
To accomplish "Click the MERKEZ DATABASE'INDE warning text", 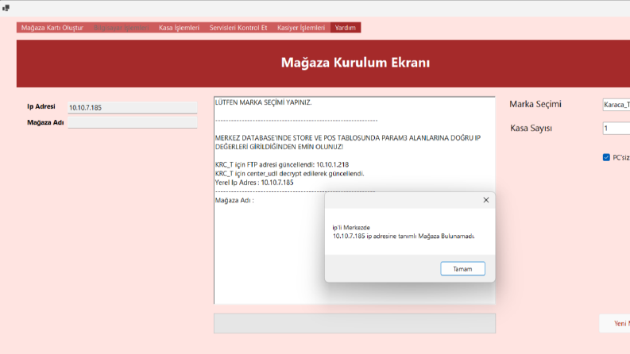I will pos(347,142).
